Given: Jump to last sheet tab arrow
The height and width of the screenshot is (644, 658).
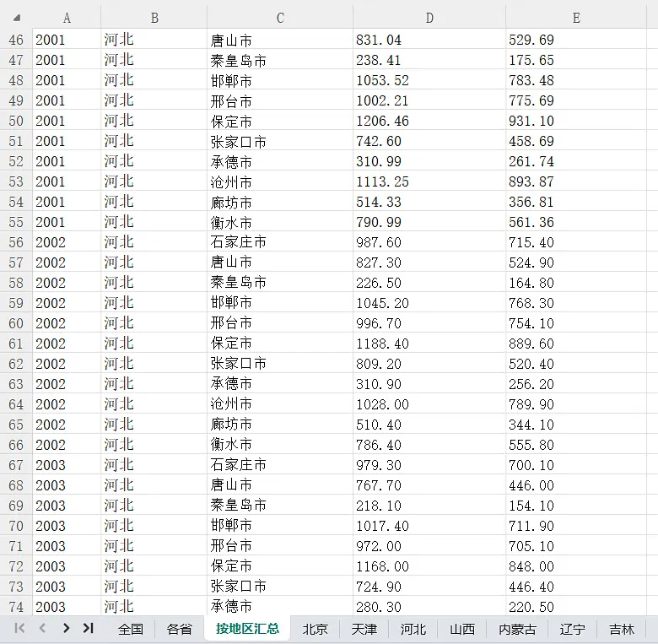Looking at the screenshot, I should click(88, 628).
